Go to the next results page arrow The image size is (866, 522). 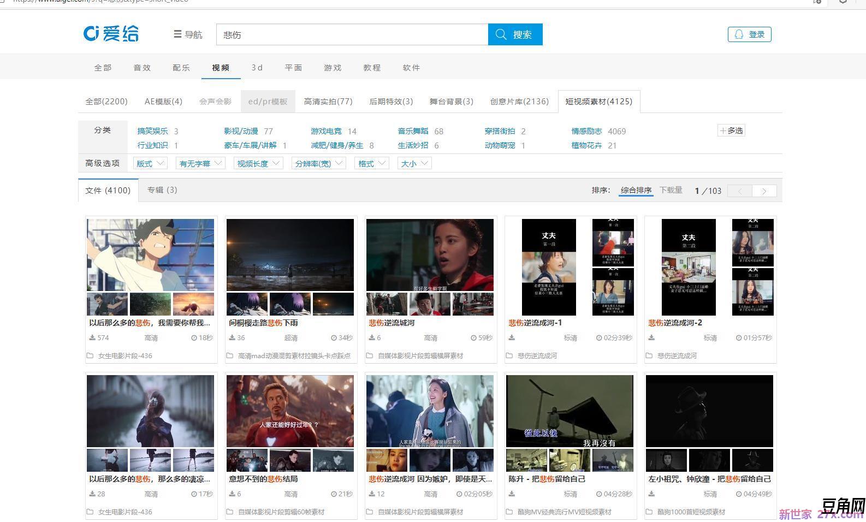coord(764,191)
